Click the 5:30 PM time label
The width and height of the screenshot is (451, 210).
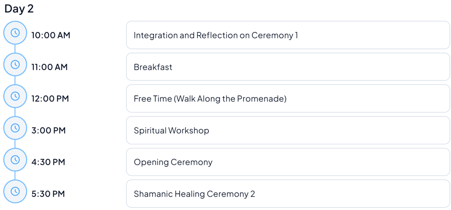[x=48, y=194]
